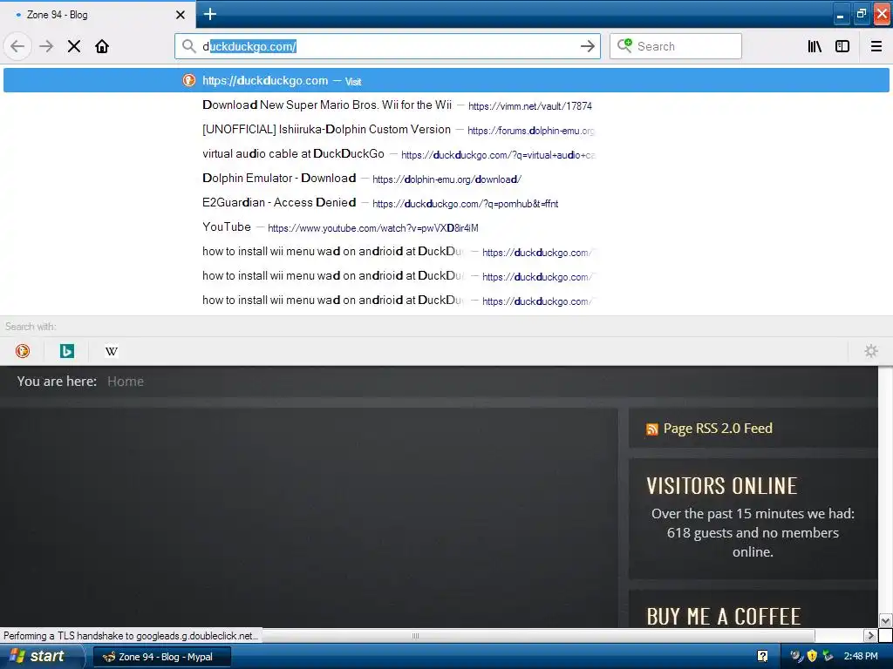
Task: Click the help question mark tray icon
Action: 762,657
